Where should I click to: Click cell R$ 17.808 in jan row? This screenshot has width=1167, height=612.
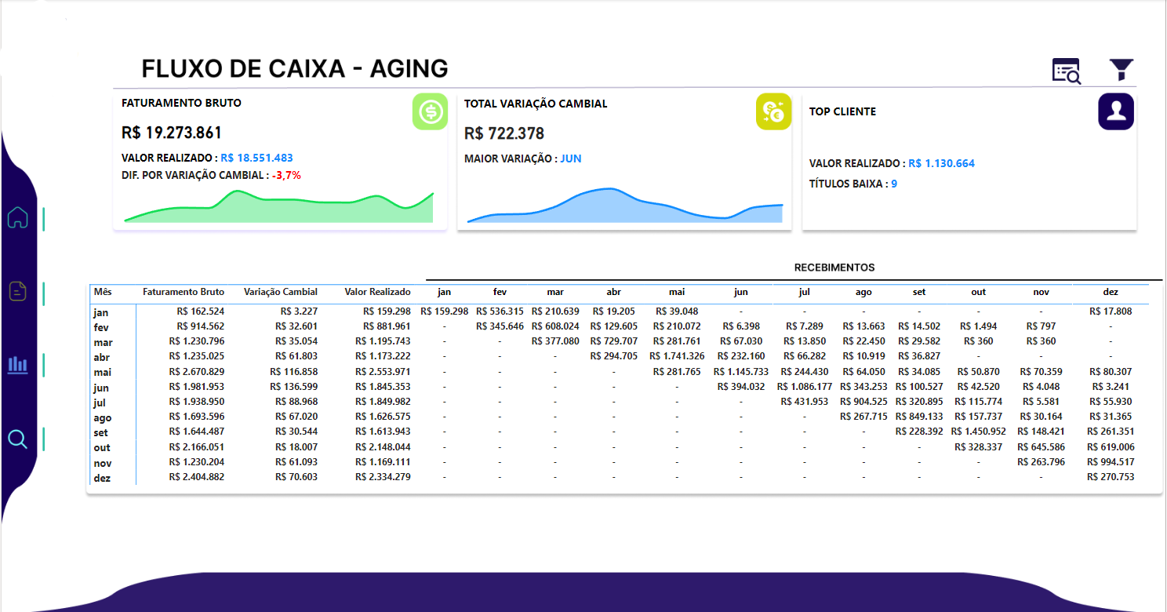(x=1111, y=311)
